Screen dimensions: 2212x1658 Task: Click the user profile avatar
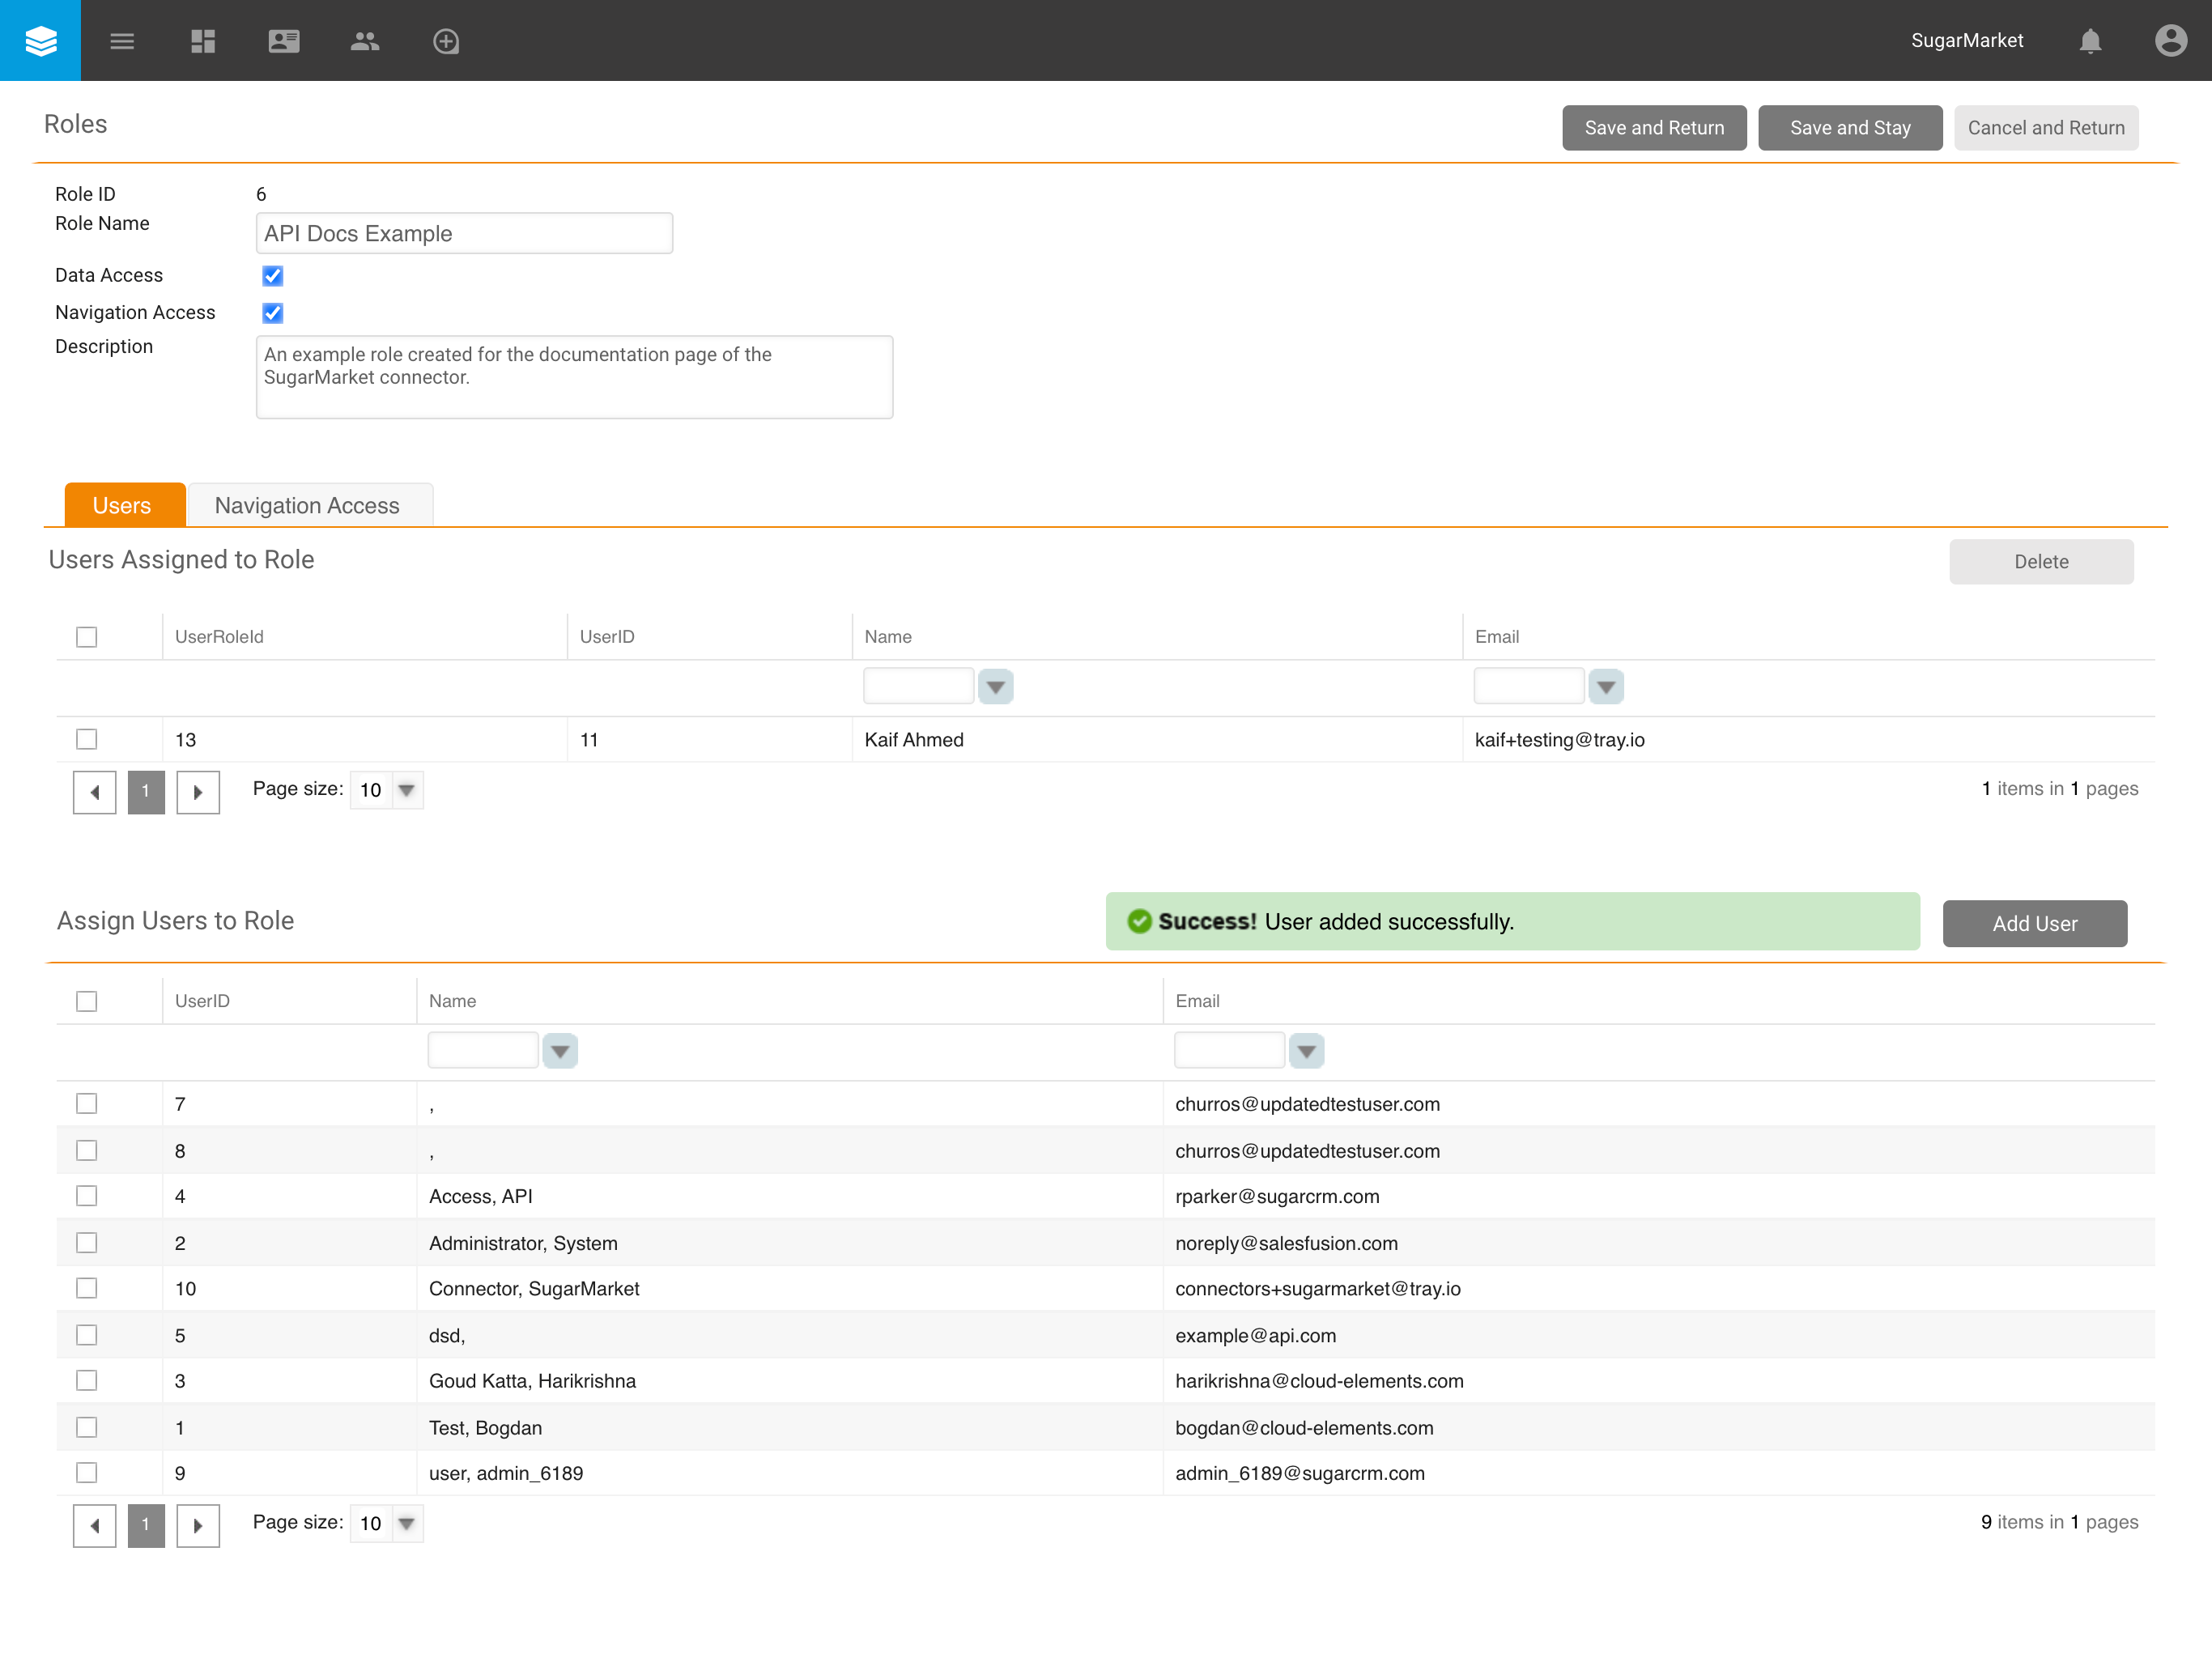pyautogui.click(x=2169, y=41)
